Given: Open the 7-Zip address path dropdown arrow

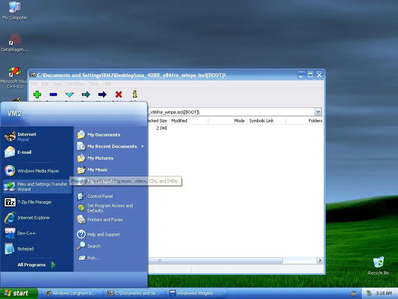Looking at the screenshot, I should click(x=318, y=112).
